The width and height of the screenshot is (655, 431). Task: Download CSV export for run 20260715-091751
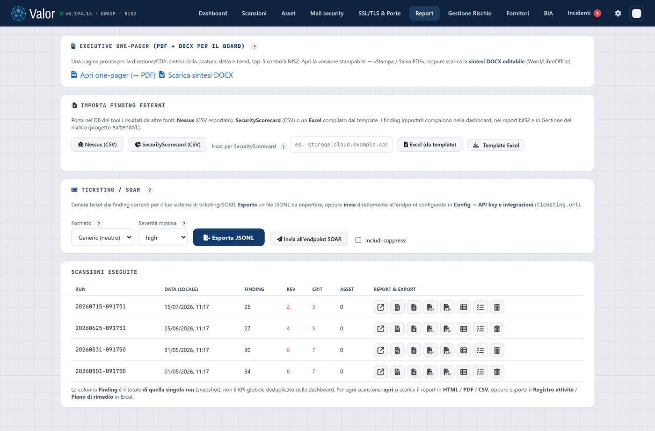447,307
